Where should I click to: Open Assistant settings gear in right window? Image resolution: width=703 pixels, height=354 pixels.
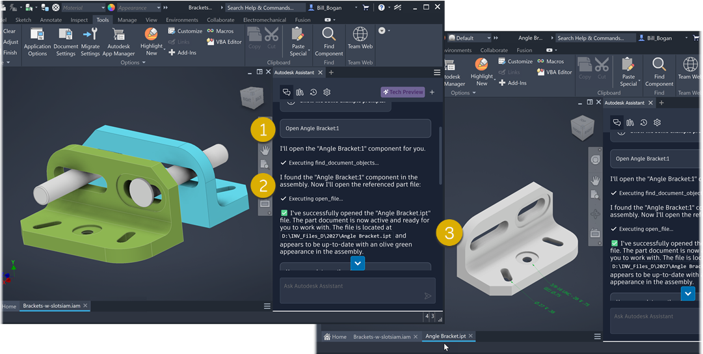point(657,122)
